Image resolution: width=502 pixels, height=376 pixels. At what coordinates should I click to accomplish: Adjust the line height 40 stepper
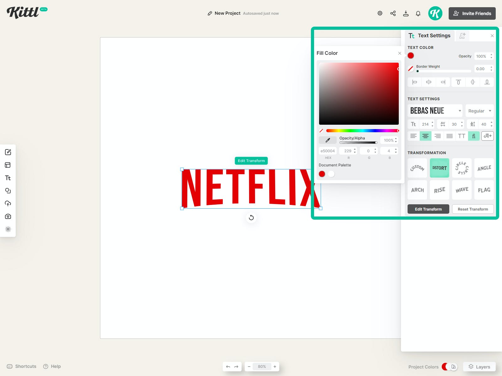[491, 124]
